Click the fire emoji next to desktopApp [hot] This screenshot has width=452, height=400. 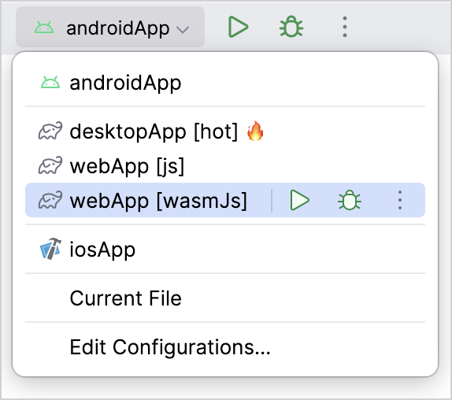click(255, 131)
